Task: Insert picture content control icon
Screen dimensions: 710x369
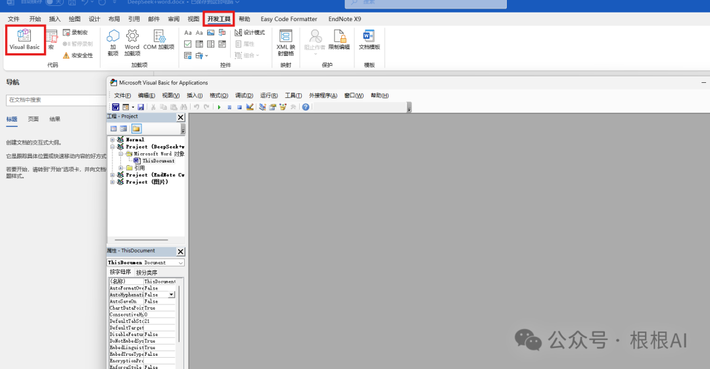Action: click(x=210, y=33)
